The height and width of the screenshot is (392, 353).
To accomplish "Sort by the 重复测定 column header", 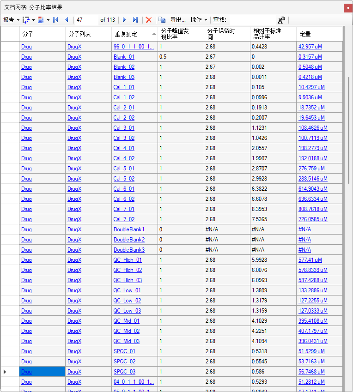I will click(x=132, y=34).
